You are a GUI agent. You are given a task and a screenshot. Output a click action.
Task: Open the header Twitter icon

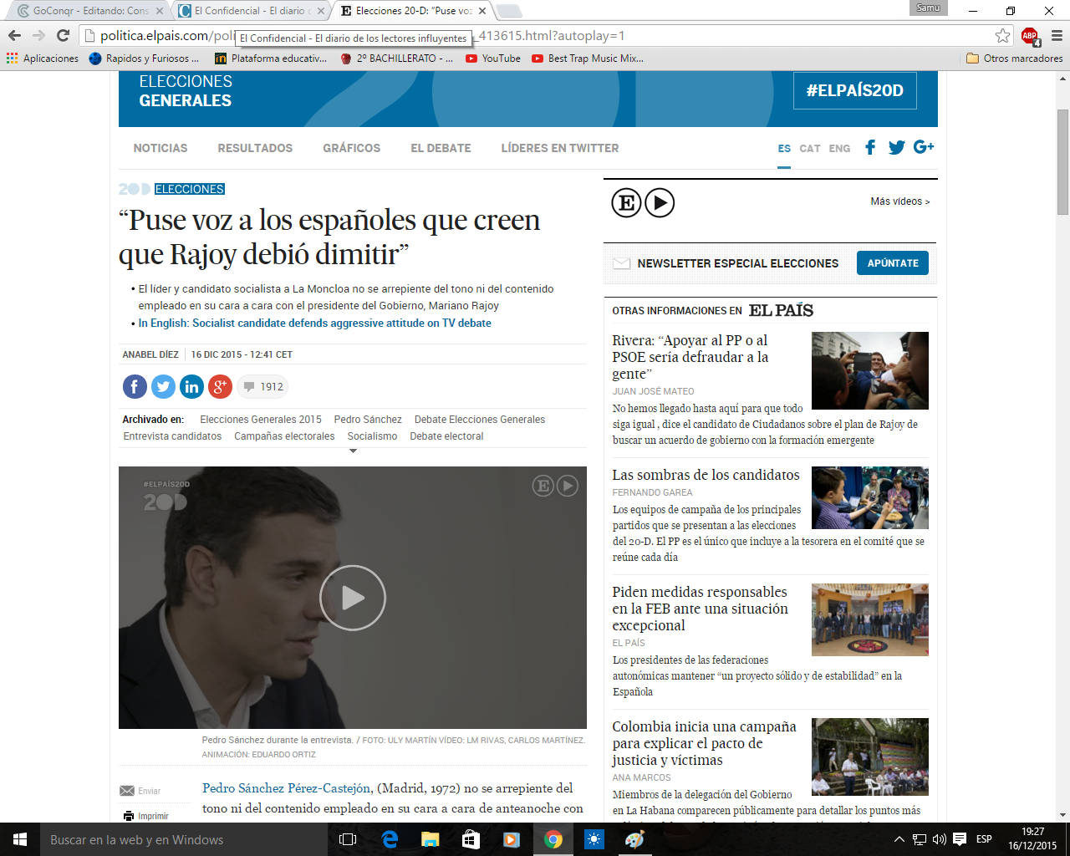coord(897,147)
